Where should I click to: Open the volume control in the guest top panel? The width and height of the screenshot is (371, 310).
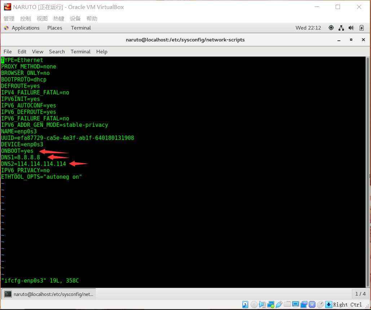(x=351, y=28)
